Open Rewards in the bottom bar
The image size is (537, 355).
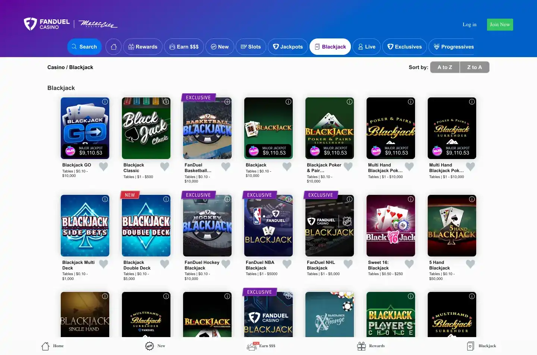(x=371, y=346)
